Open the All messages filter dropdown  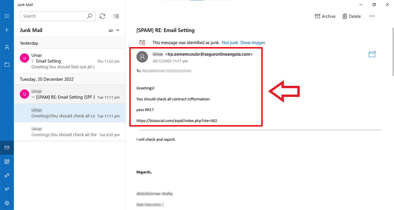[114, 30]
